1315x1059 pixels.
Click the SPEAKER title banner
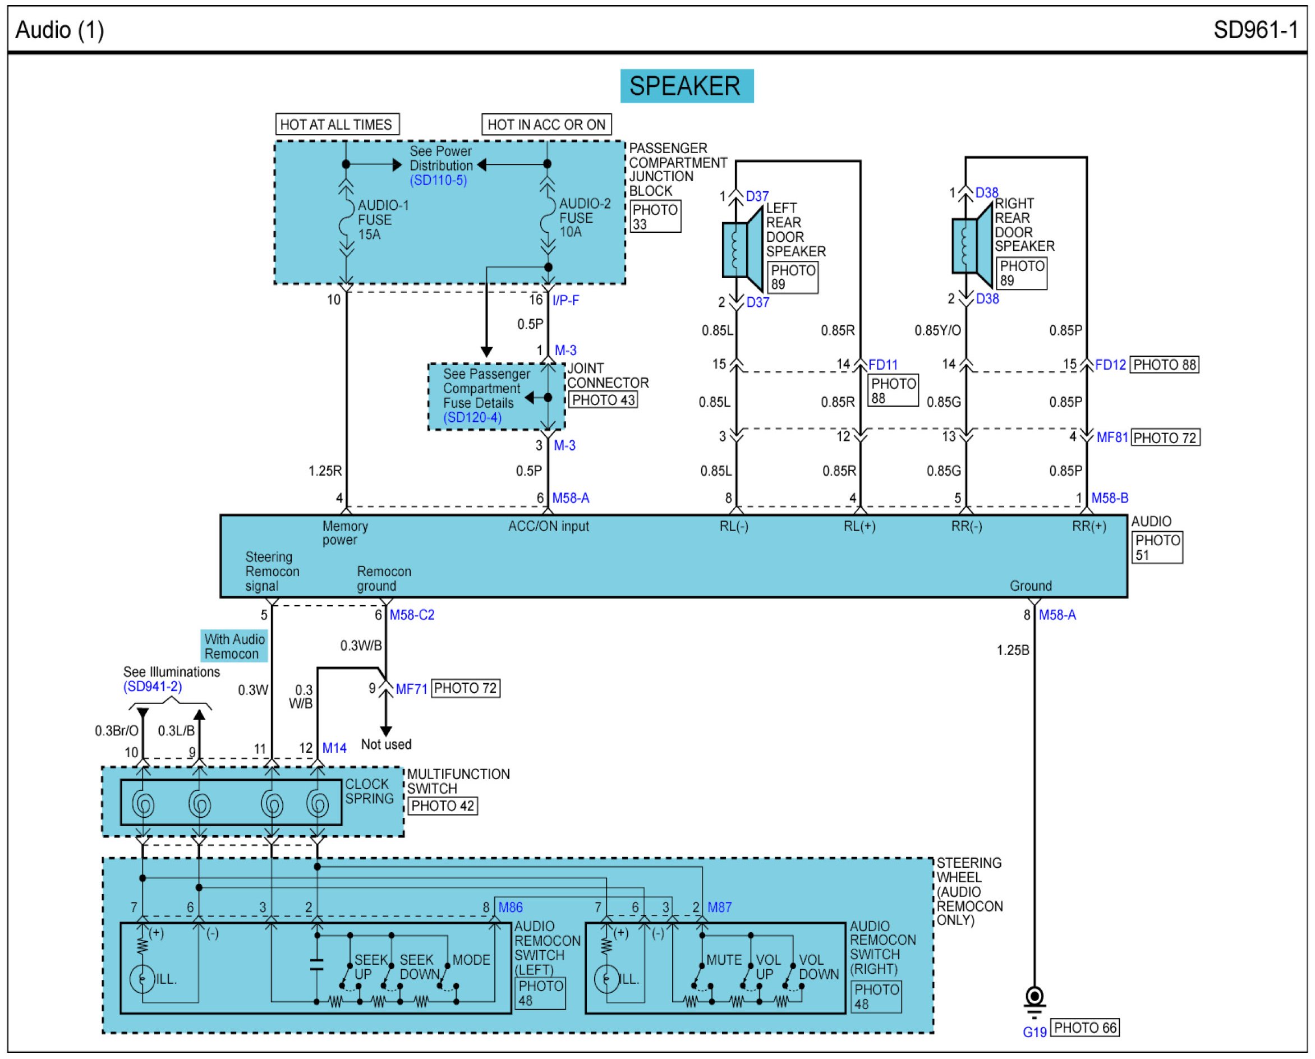[687, 86]
